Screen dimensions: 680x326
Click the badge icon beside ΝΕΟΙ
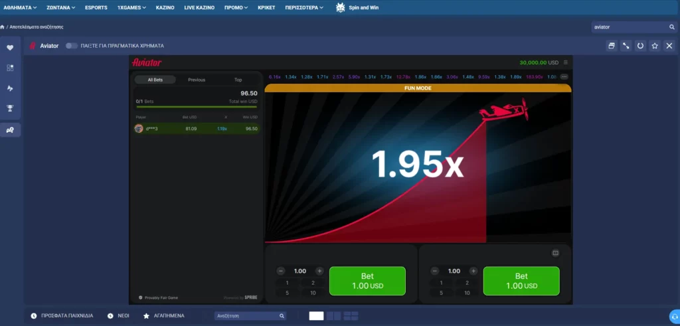(111, 315)
